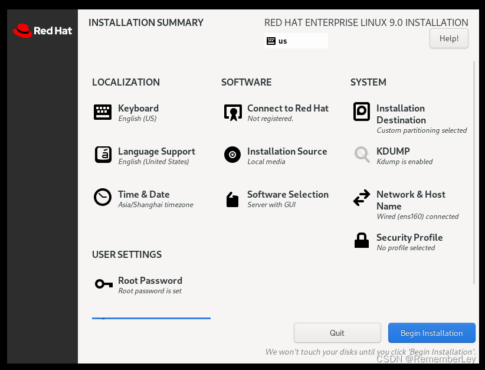Open Network & Host Name settings
The width and height of the screenshot is (485, 370).
pos(411,200)
